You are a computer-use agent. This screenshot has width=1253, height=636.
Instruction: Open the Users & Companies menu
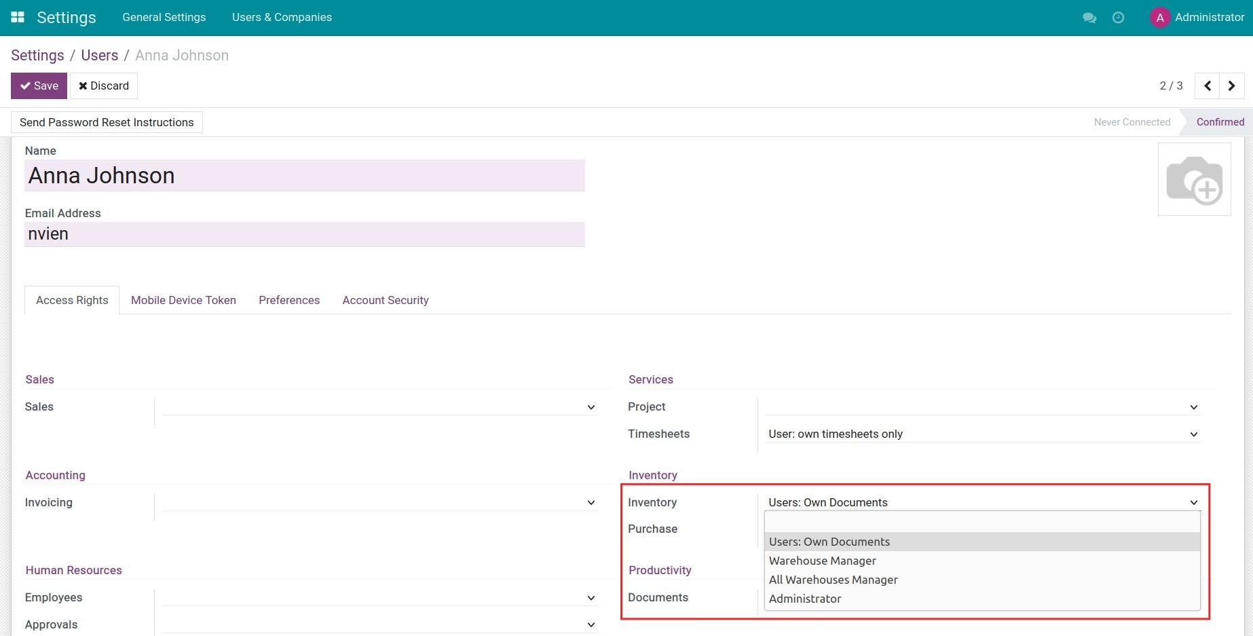(282, 17)
